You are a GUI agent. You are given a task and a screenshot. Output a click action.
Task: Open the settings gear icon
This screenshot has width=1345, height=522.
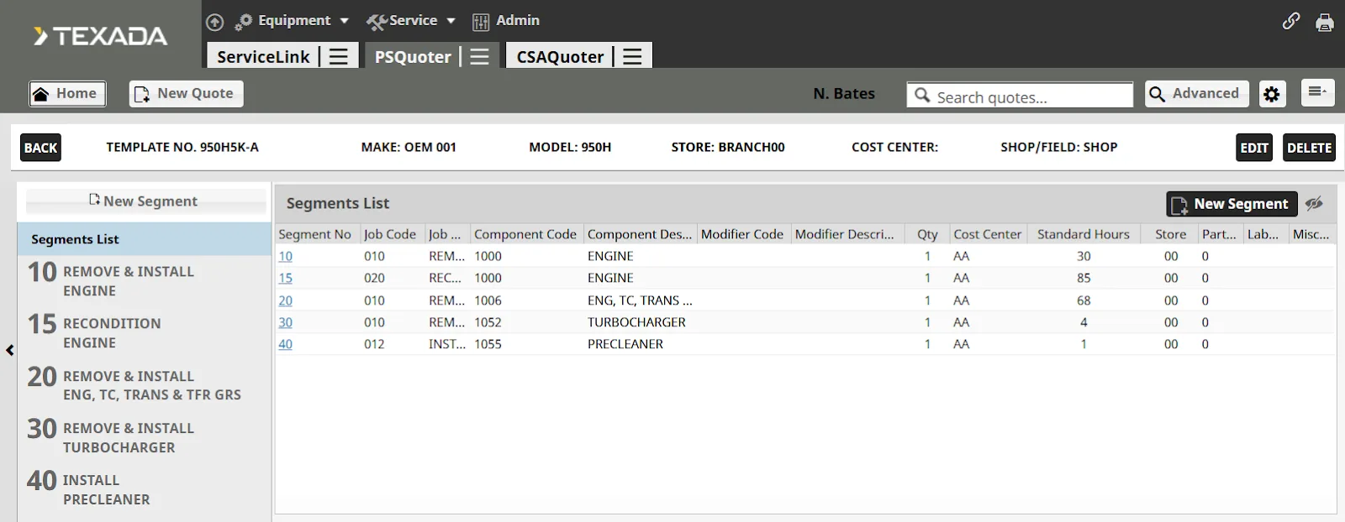(1272, 94)
